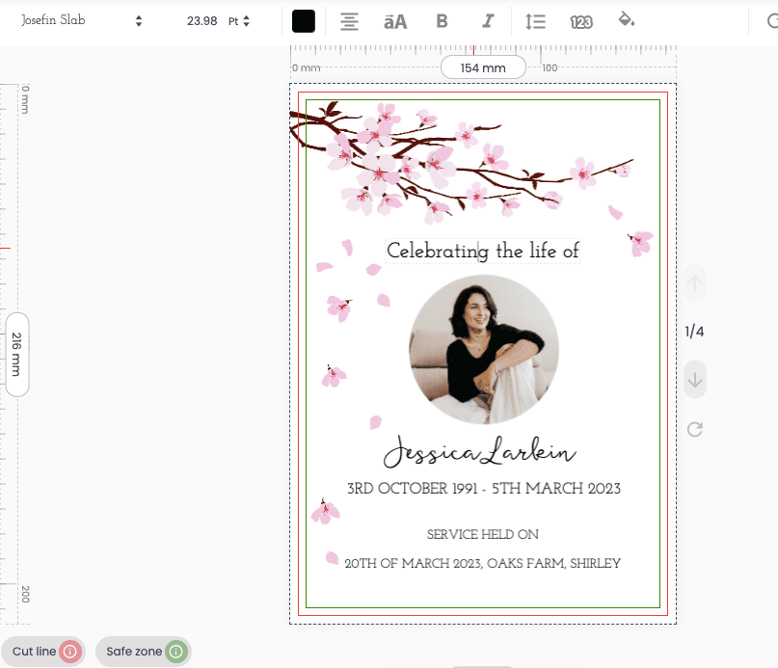Click the 216 mm height label
The width and height of the screenshot is (778, 668).
tap(17, 354)
